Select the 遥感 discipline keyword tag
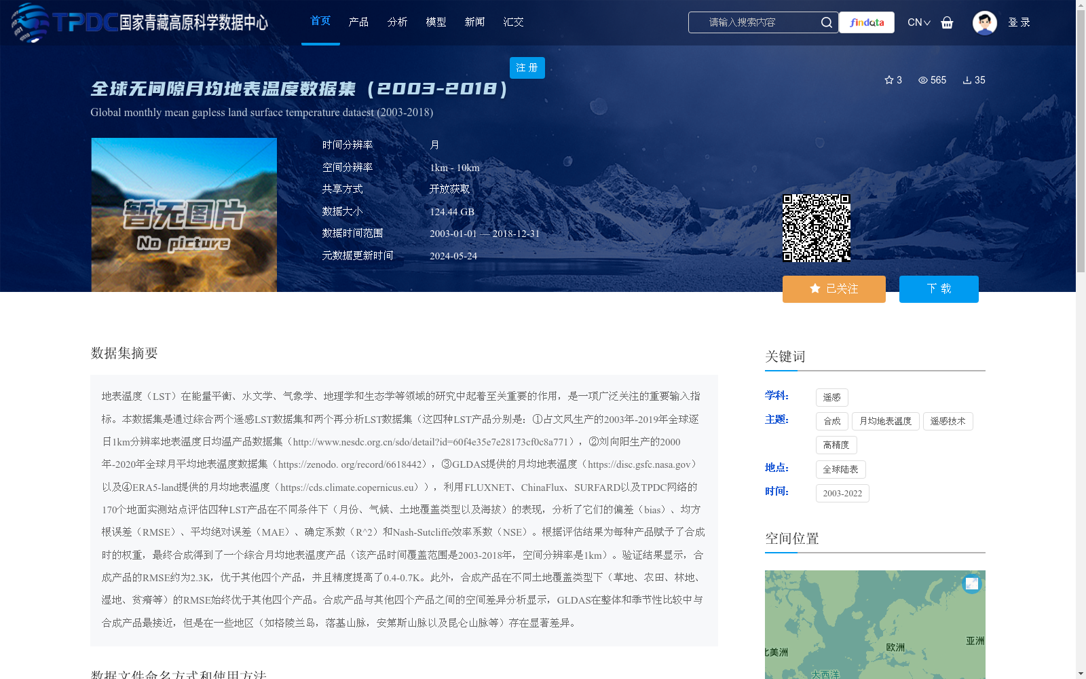 point(832,397)
